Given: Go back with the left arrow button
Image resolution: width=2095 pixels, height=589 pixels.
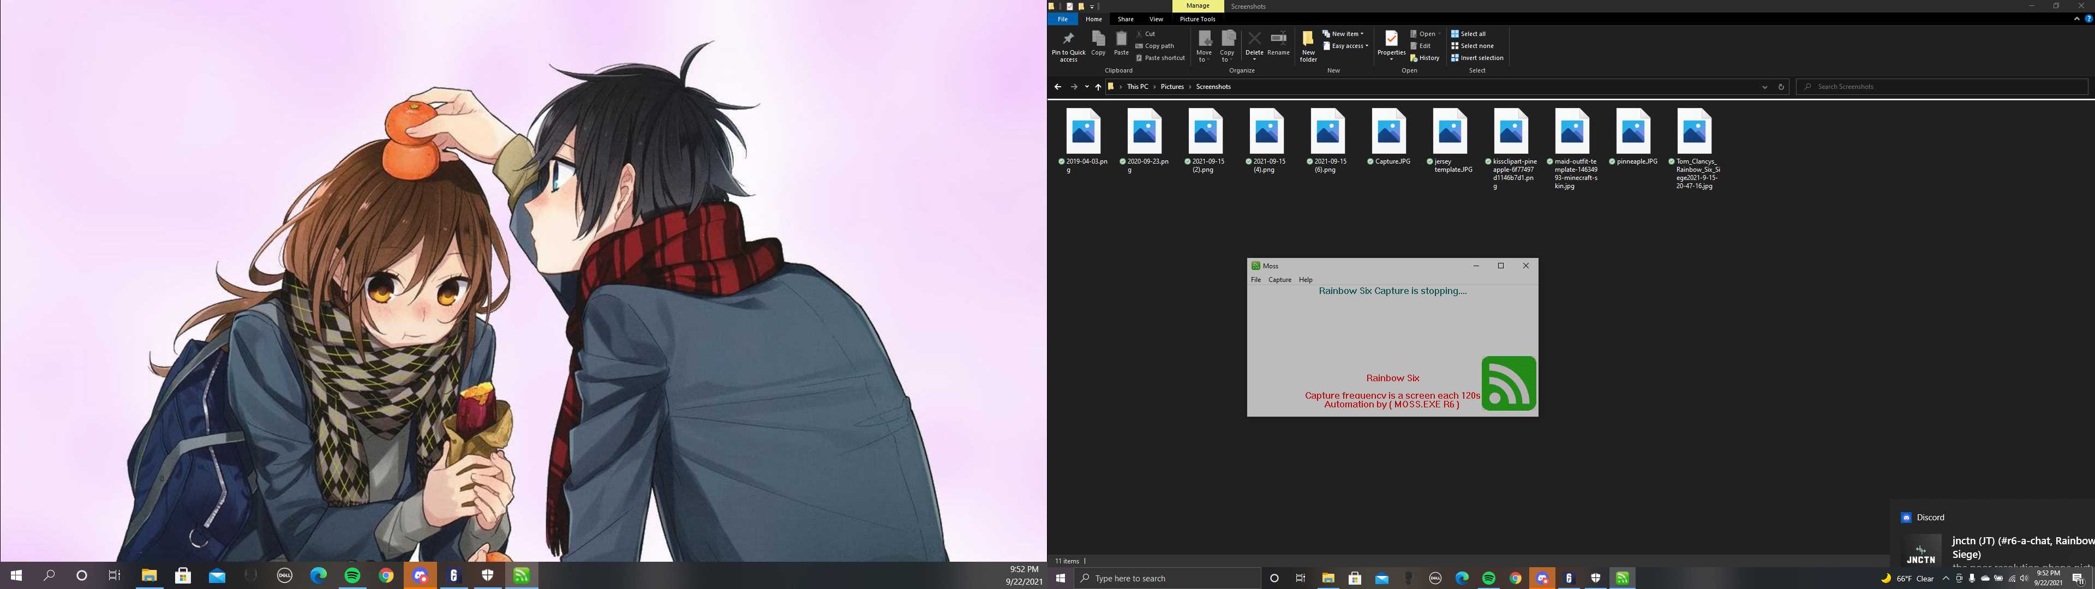Looking at the screenshot, I should [x=1057, y=87].
